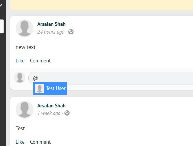Click the '1 week ago' timestamp
The image size is (193, 146).
click(x=49, y=113)
